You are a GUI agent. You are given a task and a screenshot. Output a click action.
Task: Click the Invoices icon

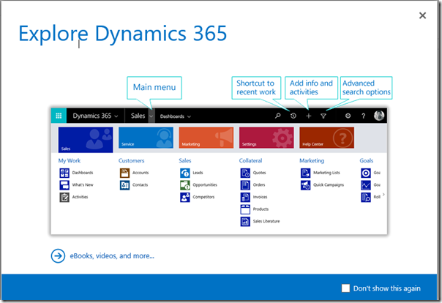[245, 197]
